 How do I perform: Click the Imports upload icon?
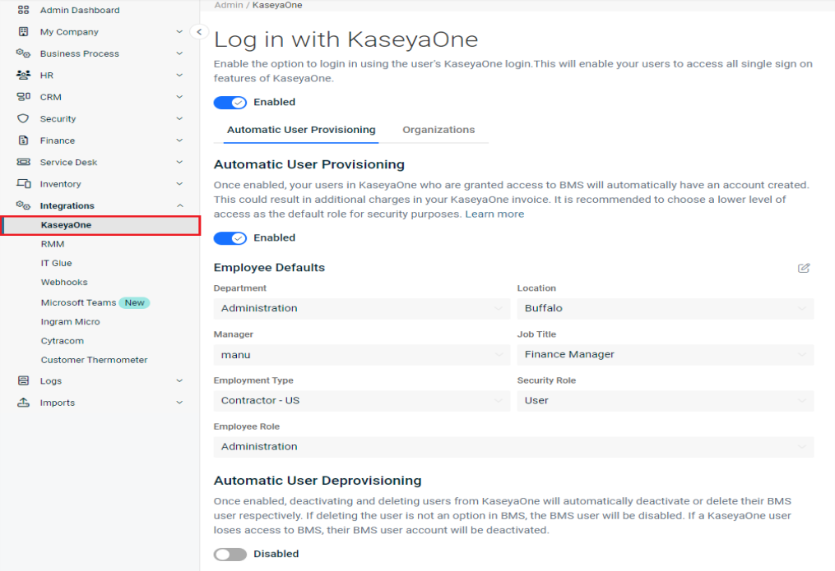(x=23, y=403)
